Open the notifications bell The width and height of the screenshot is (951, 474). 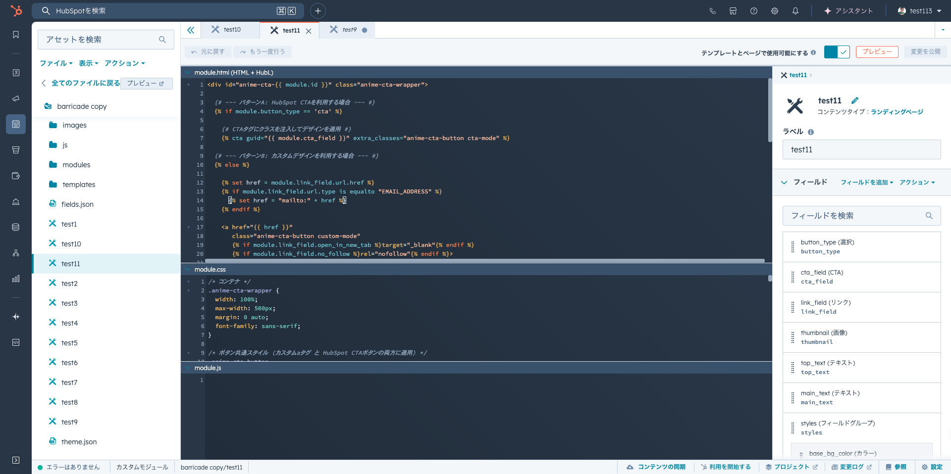[795, 11]
